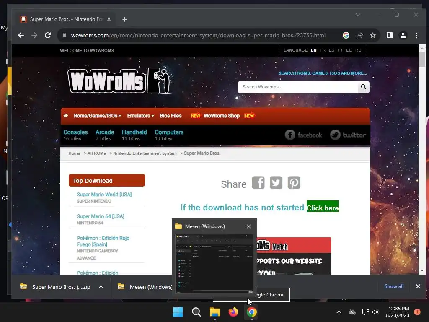The image size is (429, 322).
Task: Close the Super Mario Bros. tab
Action: (109, 19)
